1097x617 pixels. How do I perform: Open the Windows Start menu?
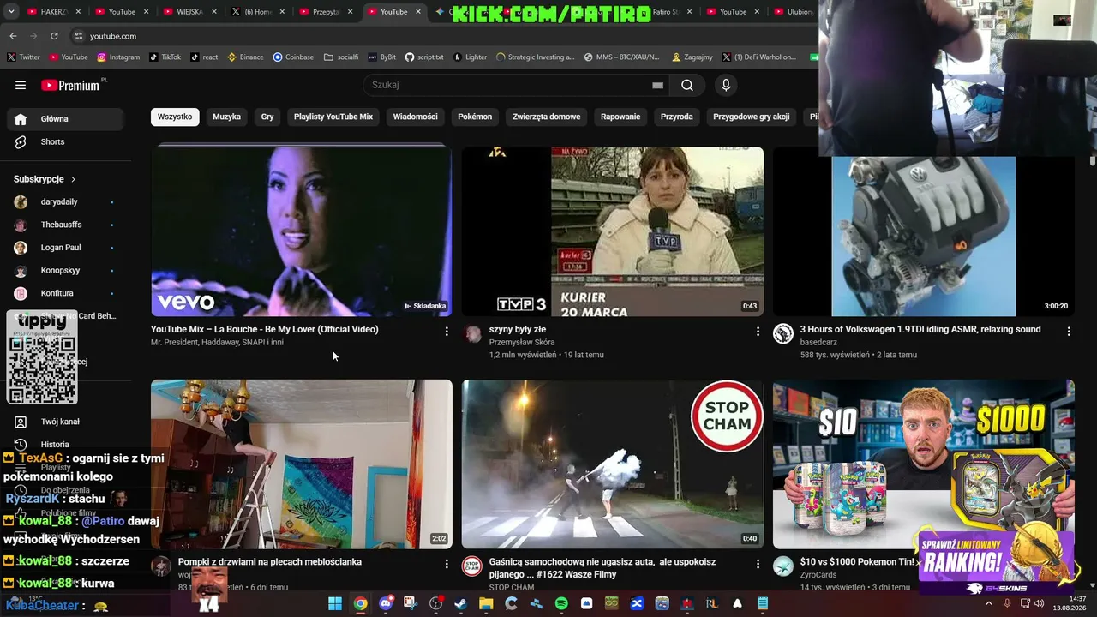click(x=335, y=603)
